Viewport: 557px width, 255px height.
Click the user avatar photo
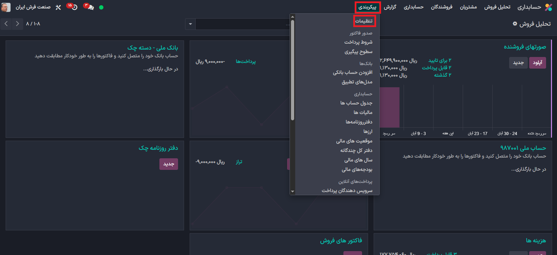point(6,7)
